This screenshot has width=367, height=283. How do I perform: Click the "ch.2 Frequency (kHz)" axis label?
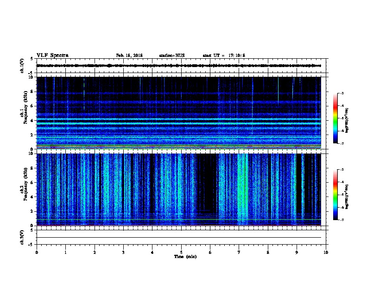(x=24, y=184)
